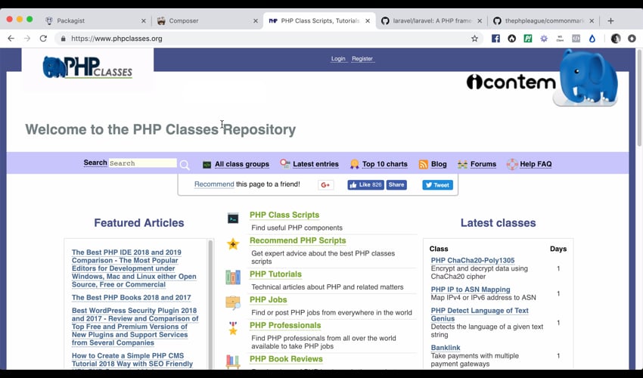This screenshot has height=378, width=643.
Task: Click the PHP Tutorials books icon
Action: pyautogui.click(x=233, y=277)
